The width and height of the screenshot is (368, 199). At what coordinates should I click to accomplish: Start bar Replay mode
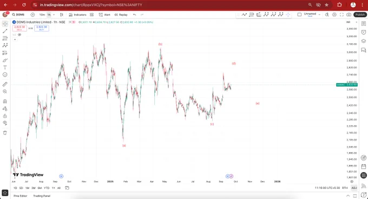click(x=121, y=15)
